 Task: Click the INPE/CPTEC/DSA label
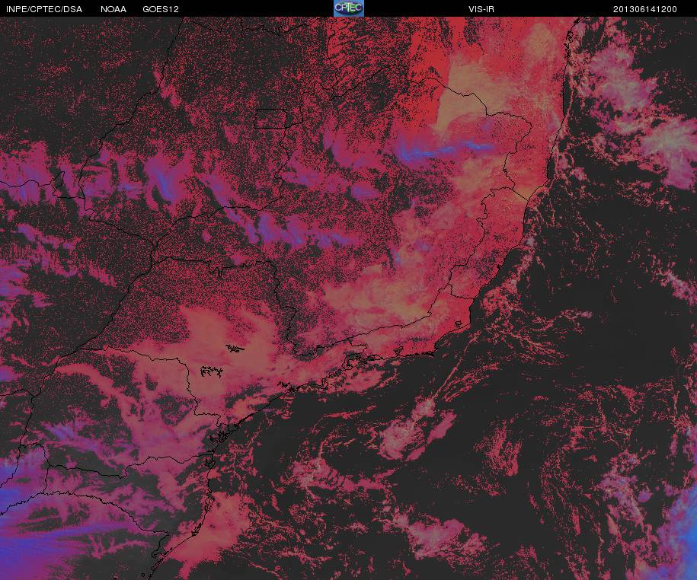pyautogui.click(x=43, y=9)
